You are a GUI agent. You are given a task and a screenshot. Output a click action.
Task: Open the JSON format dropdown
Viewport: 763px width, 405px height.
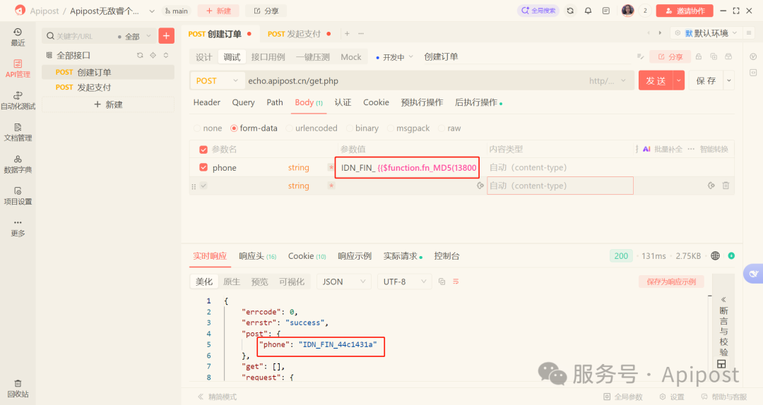pyautogui.click(x=344, y=282)
